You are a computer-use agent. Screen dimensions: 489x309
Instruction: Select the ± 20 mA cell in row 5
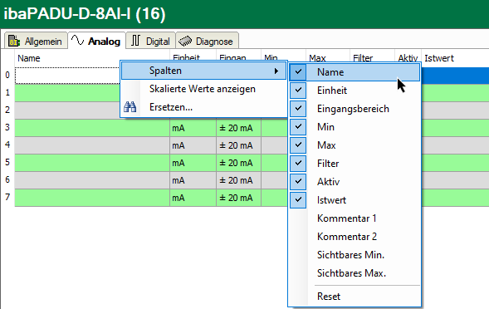(238, 163)
